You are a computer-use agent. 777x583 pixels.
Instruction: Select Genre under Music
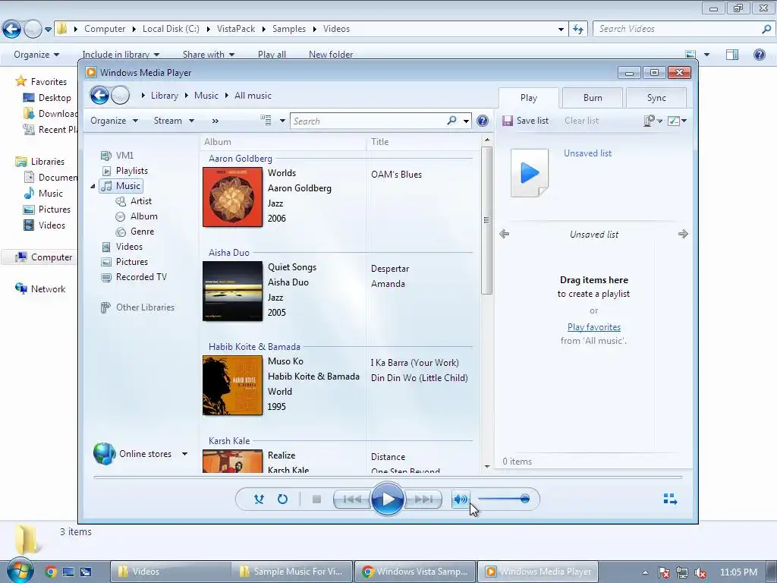135,232
